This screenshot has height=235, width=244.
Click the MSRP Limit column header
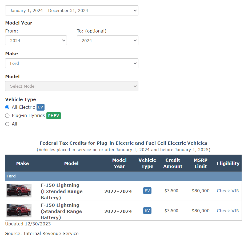point(201,163)
